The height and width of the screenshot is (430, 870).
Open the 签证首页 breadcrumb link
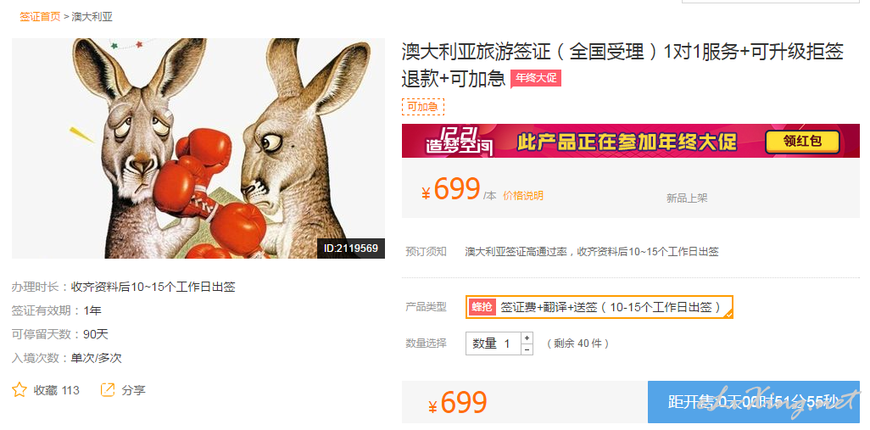tap(40, 17)
